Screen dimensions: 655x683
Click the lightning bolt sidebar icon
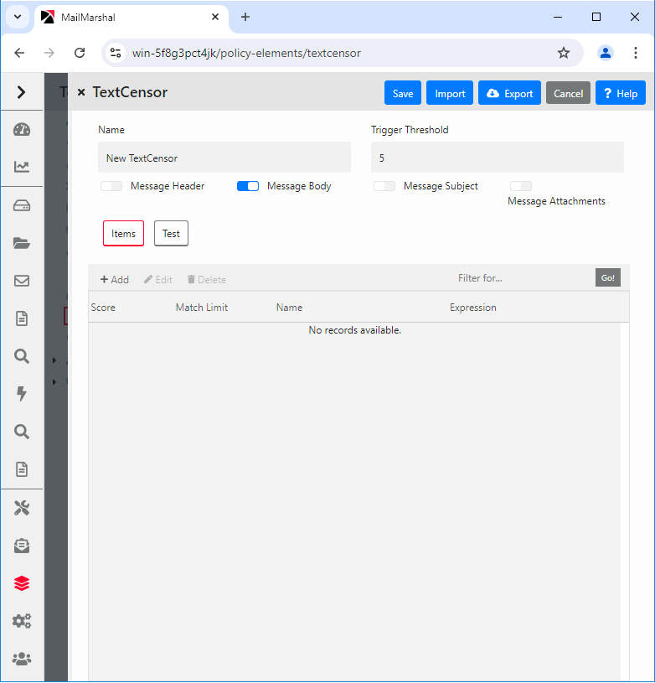pos(22,394)
